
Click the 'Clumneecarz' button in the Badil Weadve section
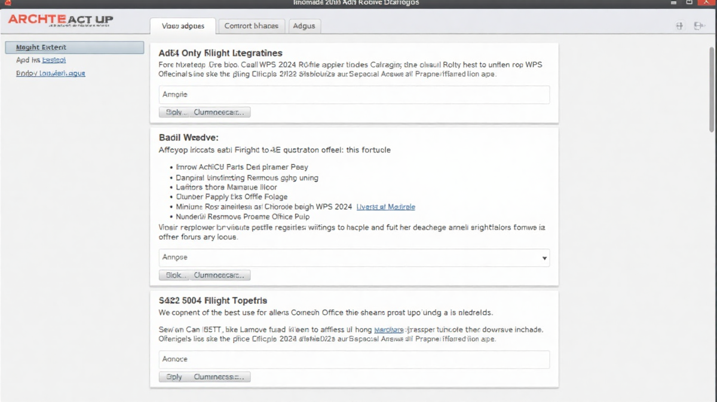220,275
